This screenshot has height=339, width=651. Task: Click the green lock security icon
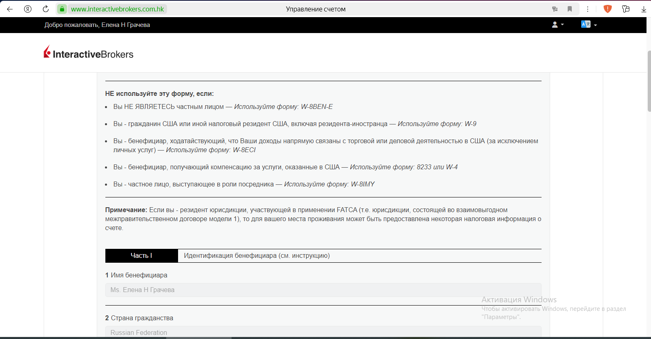(62, 9)
